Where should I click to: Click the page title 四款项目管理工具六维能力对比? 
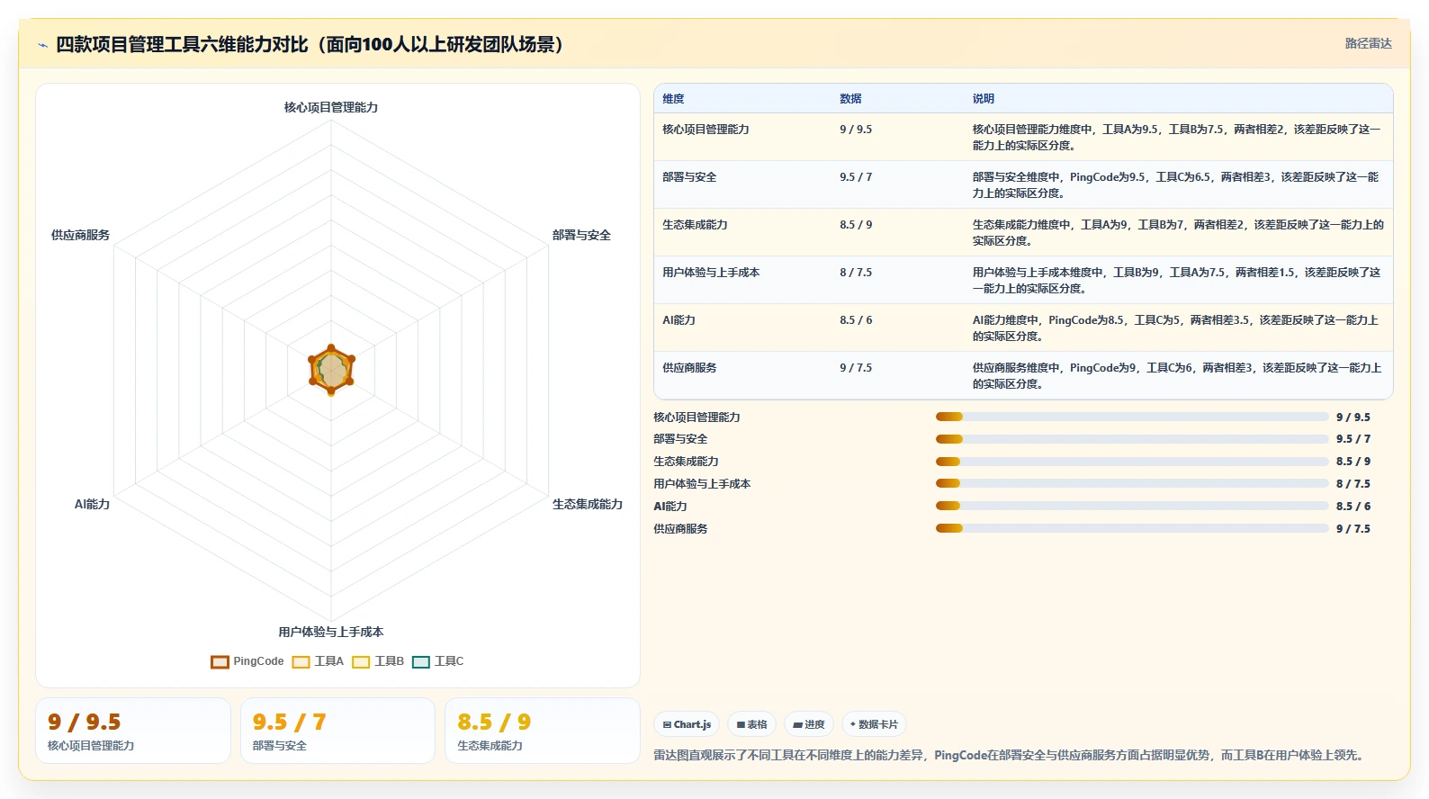(310, 45)
